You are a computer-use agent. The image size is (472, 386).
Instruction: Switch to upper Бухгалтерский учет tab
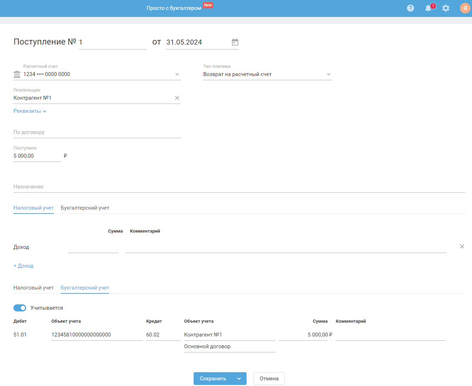[85, 208]
